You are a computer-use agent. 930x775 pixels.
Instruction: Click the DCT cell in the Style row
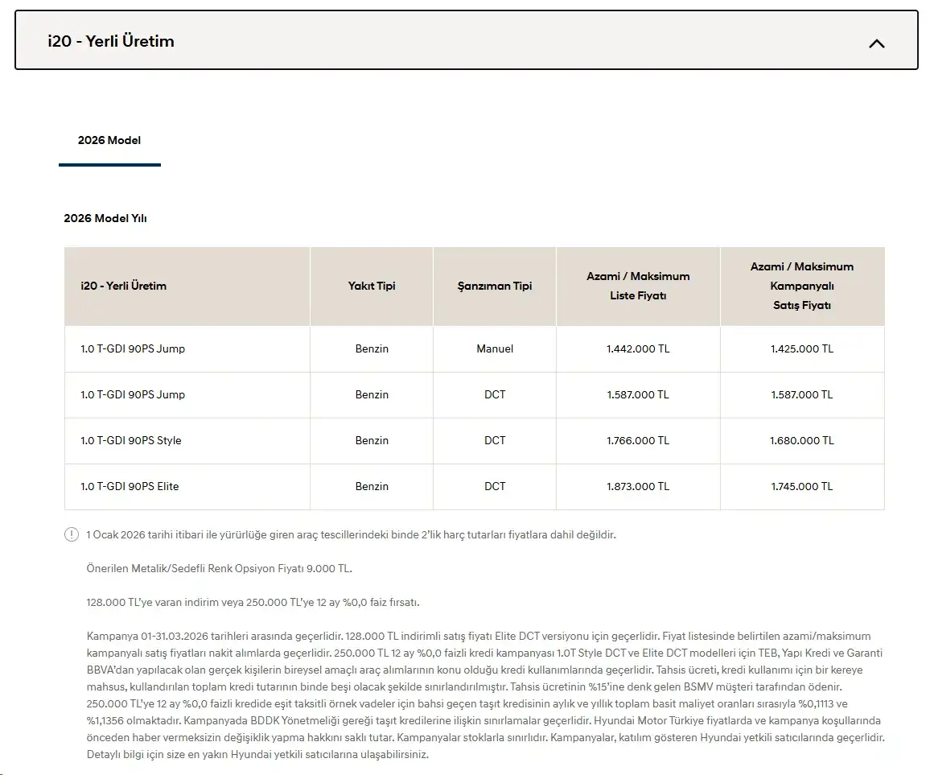[495, 440]
